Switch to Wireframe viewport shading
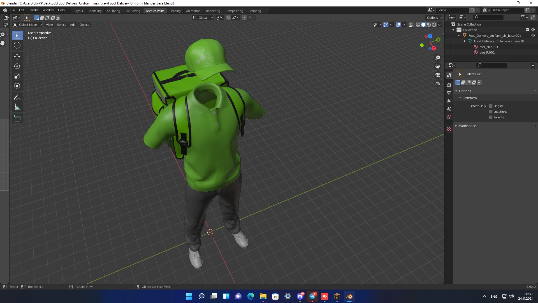538x303 pixels. [418, 25]
